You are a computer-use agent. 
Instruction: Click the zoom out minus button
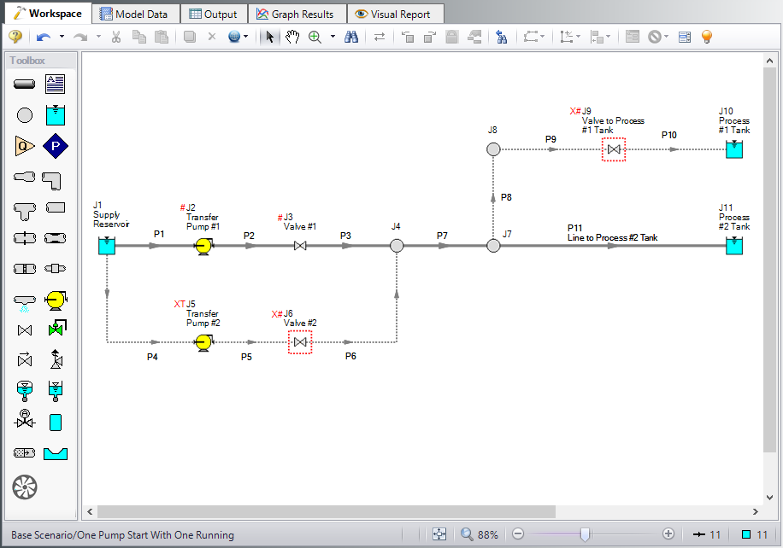517,534
